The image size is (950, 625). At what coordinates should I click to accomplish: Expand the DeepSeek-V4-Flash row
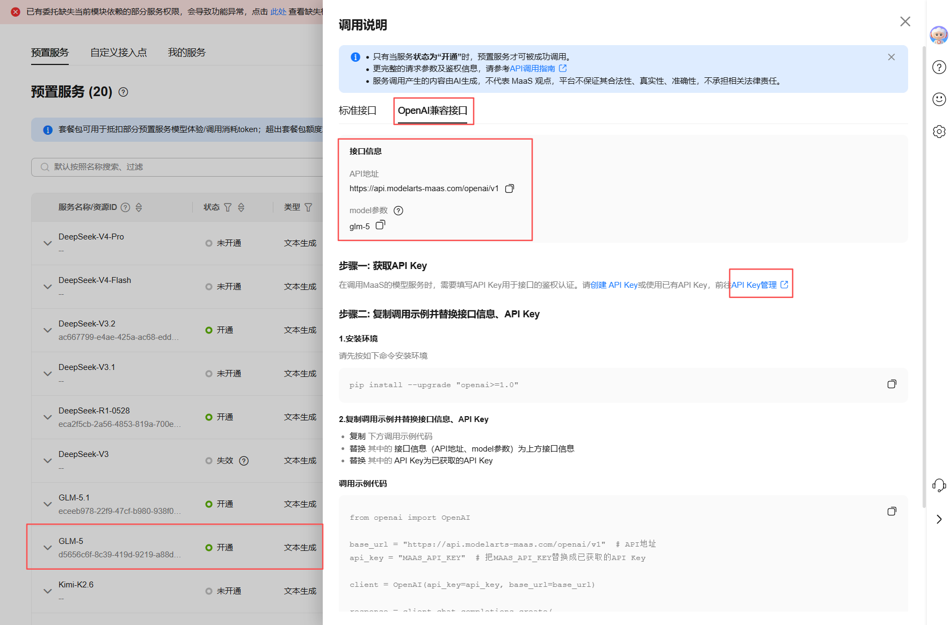[x=48, y=287]
